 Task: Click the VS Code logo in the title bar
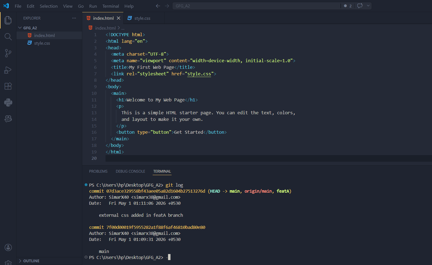click(6, 6)
